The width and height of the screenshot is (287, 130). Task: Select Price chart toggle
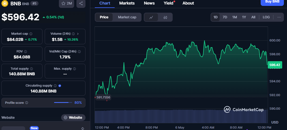[104, 17]
